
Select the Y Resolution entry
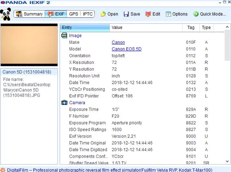tap(82, 69)
